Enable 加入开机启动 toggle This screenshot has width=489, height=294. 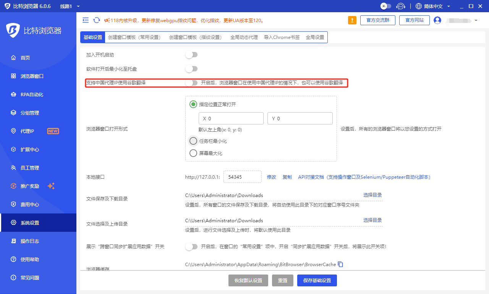click(x=191, y=55)
